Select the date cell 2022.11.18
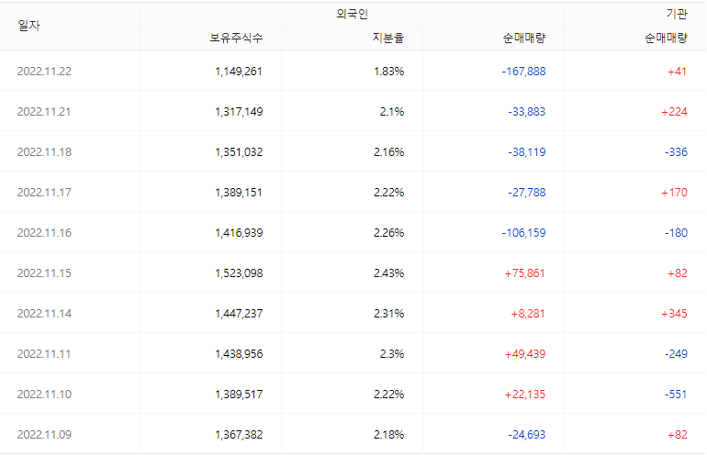Viewport: 707px width, 456px height. [44, 152]
